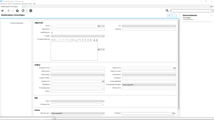Screen dimensions: 214x120
Task: Open Kurzbeschreibung language dropdown
Action: click(x=101, y=50)
